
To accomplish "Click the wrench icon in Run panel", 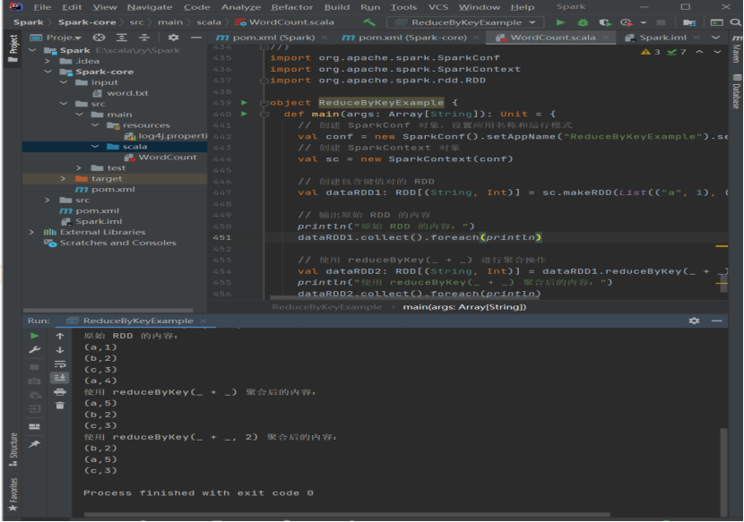I will pyautogui.click(x=35, y=350).
